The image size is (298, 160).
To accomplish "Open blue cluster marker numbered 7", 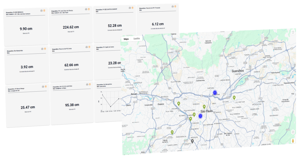I will (200, 116).
